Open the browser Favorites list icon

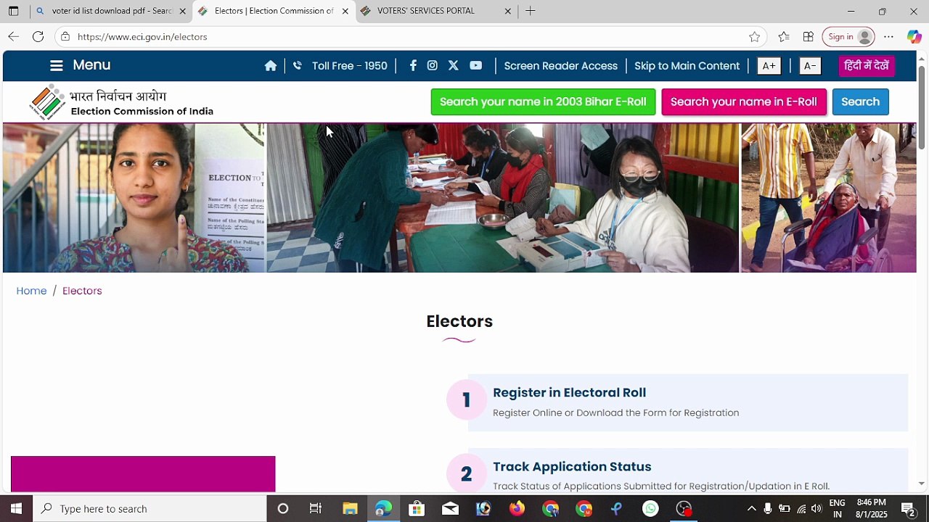pos(784,37)
